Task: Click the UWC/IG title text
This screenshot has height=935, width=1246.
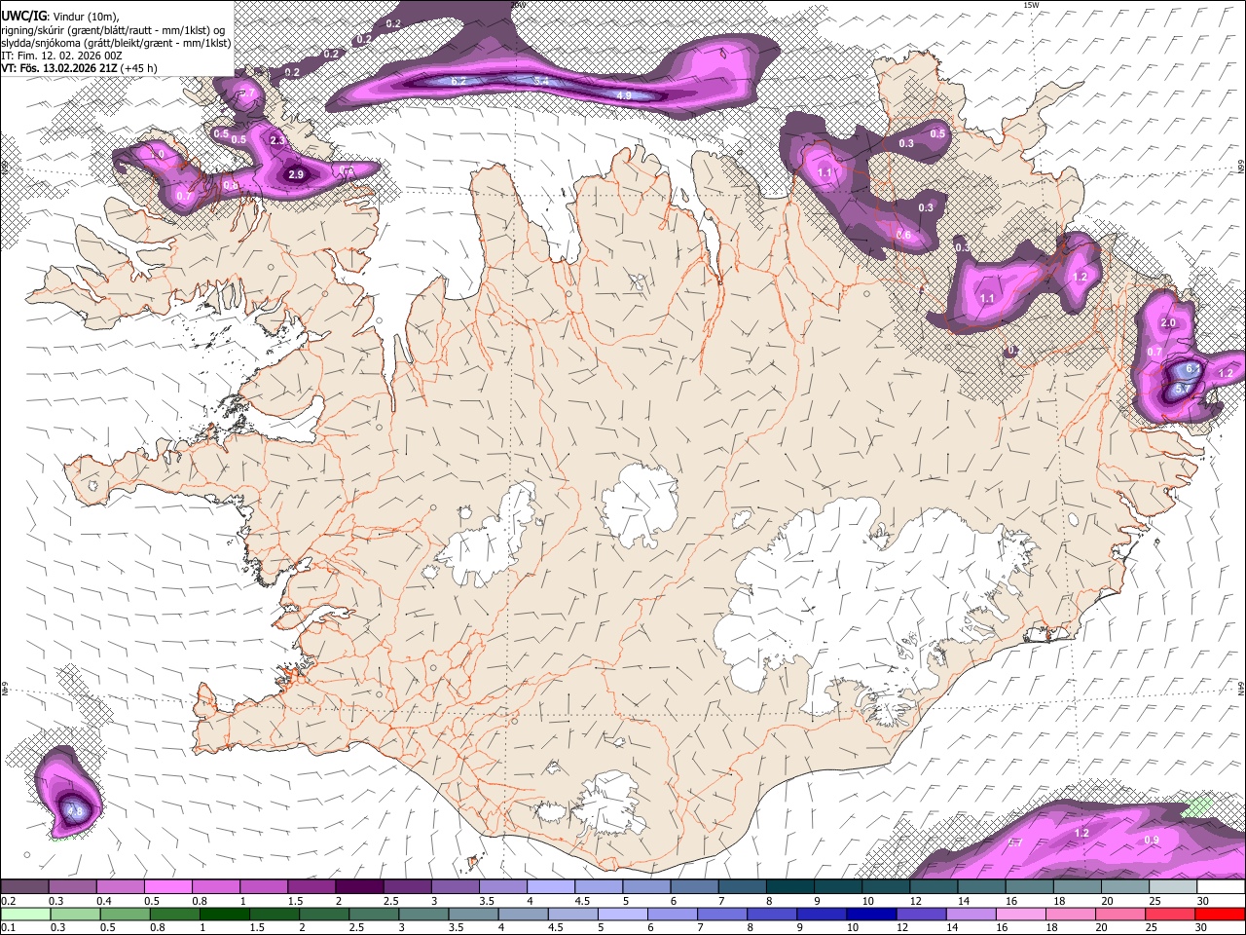Action: (22, 15)
